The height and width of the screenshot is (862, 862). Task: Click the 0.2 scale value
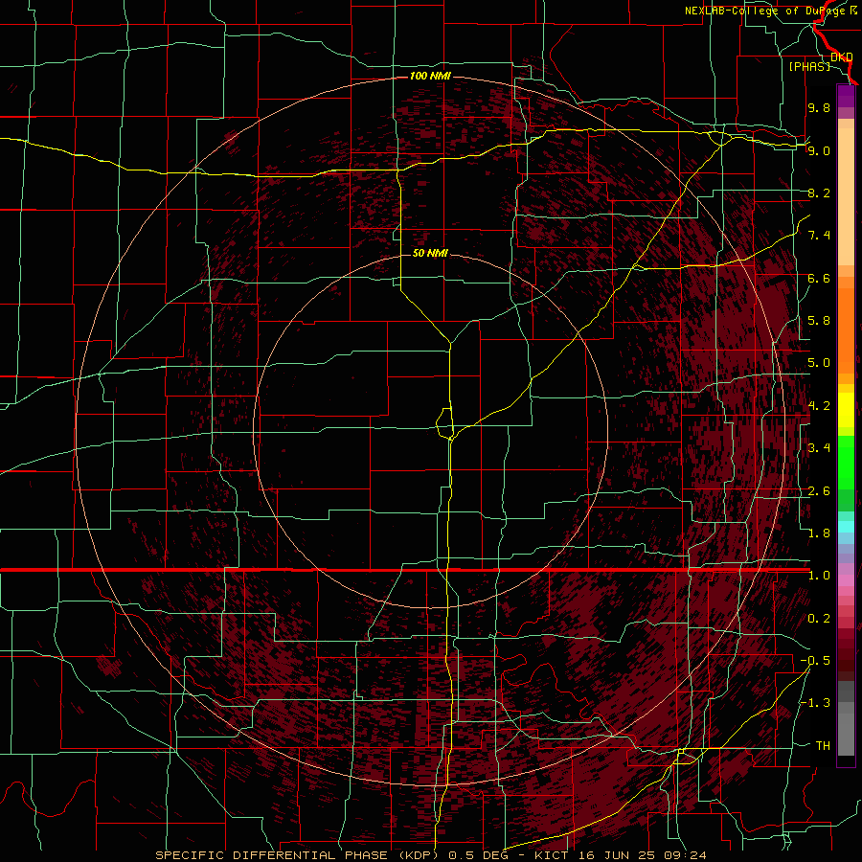[x=819, y=619]
